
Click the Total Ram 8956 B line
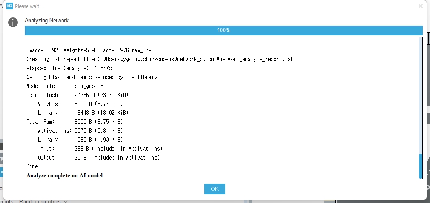pyautogui.click(x=75, y=121)
